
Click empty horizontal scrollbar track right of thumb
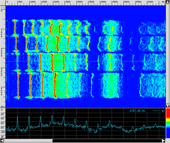click(106, 141)
